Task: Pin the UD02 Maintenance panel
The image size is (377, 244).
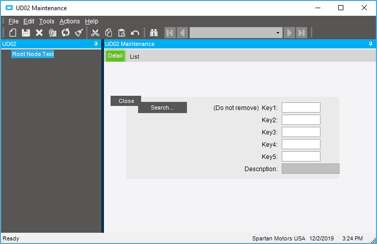Action: [370, 44]
